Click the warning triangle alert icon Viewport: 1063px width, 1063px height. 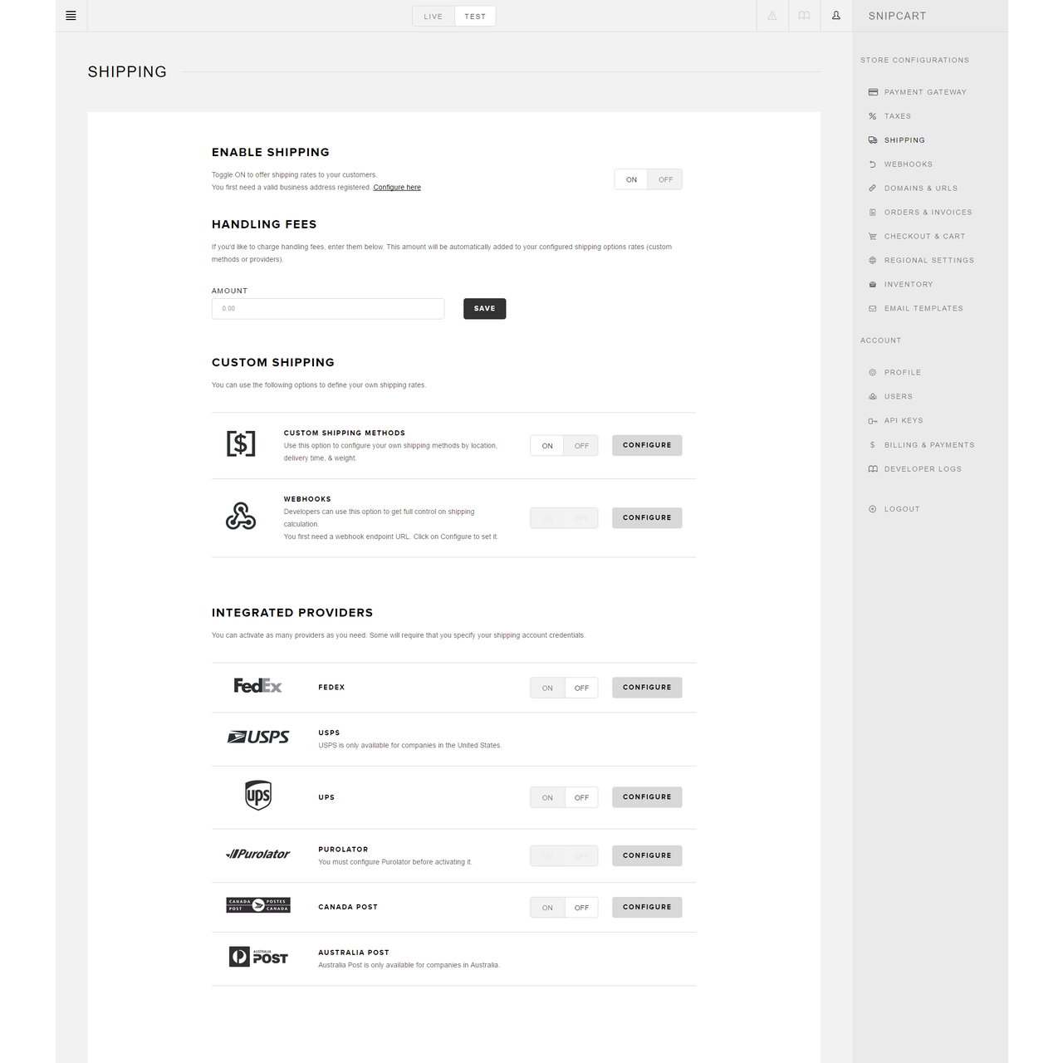(x=772, y=16)
